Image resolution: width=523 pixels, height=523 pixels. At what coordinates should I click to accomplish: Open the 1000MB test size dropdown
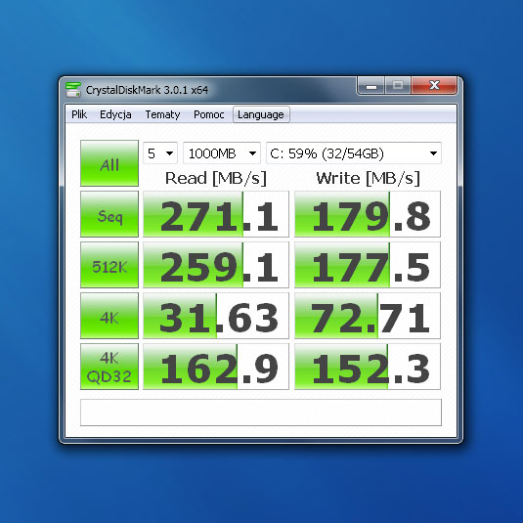point(222,153)
